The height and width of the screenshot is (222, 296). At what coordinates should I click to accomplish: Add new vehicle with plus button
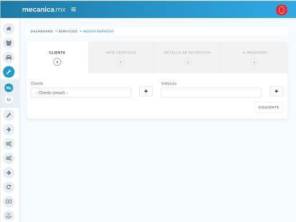point(276,91)
